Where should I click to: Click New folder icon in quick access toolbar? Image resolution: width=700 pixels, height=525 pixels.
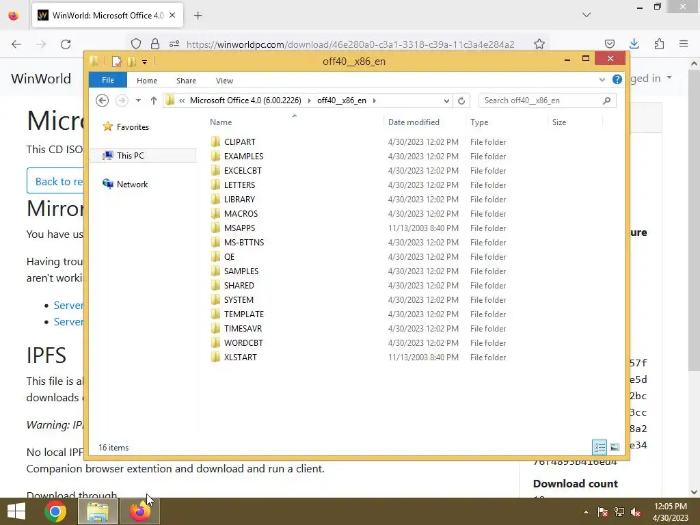click(x=132, y=61)
